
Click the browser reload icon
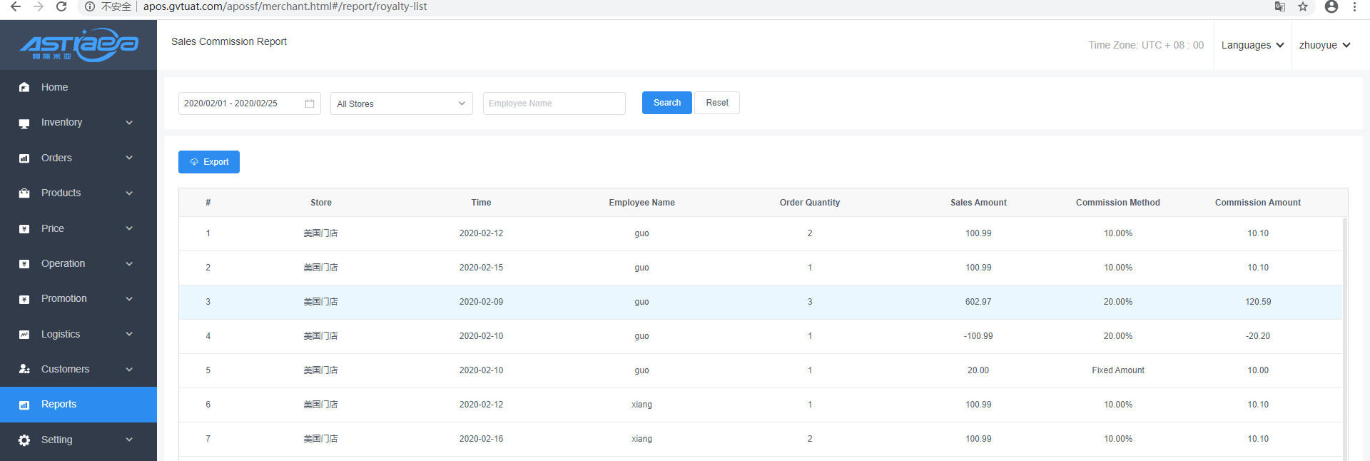[x=61, y=6]
